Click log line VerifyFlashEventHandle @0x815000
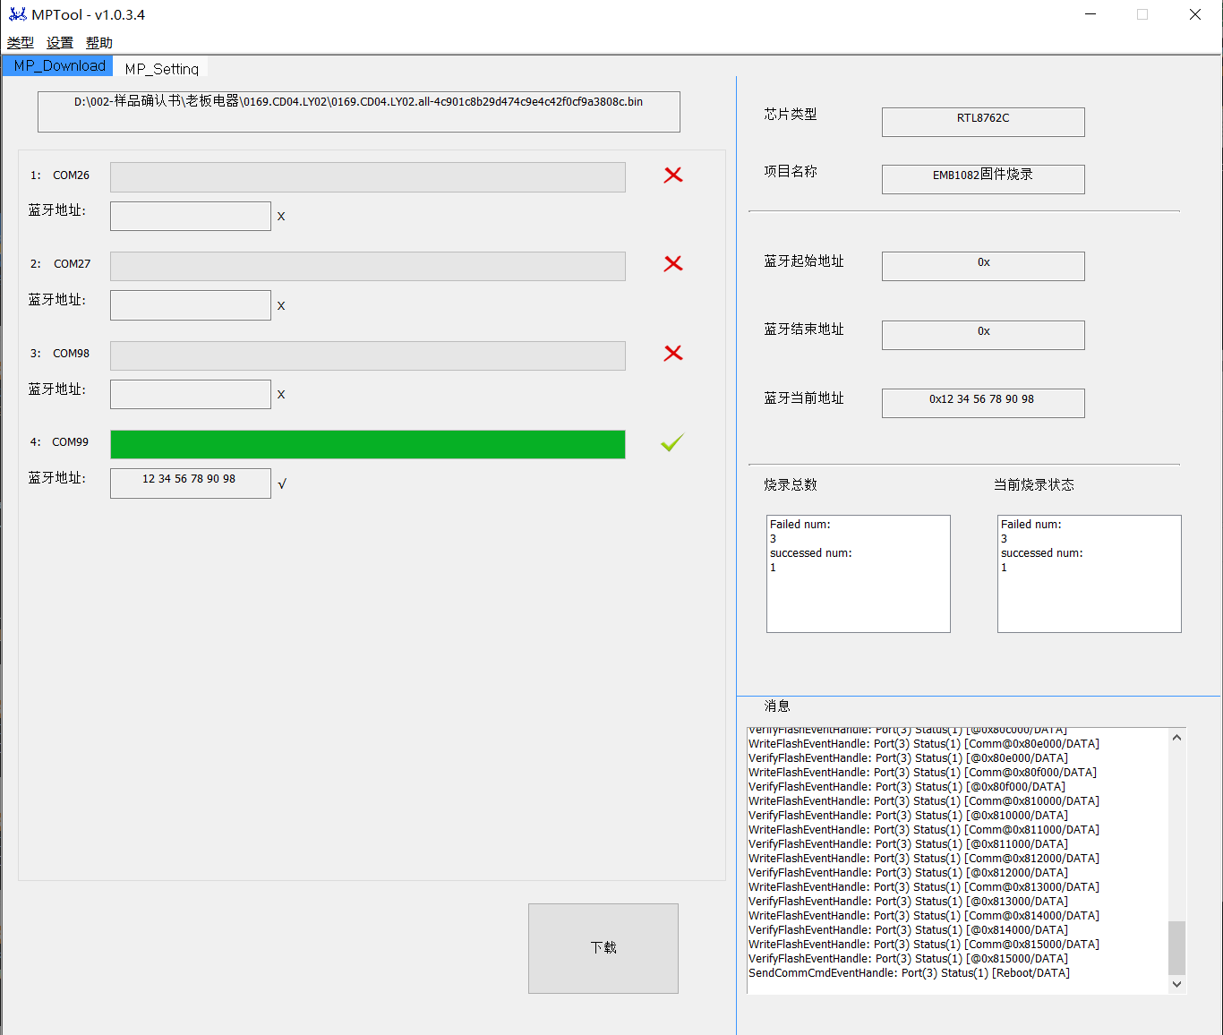The image size is (1223, 1035). pos(909,959)
